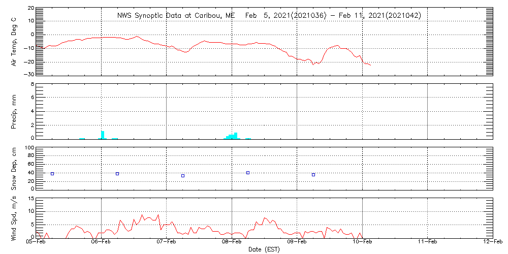The width and height of the screenshot is (508, 254).
Task: Click the 07-Feb date tick label
Action: pos(167,243)
